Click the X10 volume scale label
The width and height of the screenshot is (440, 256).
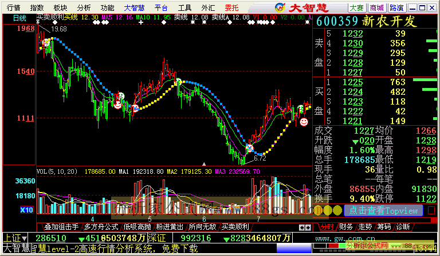[27, 210]
